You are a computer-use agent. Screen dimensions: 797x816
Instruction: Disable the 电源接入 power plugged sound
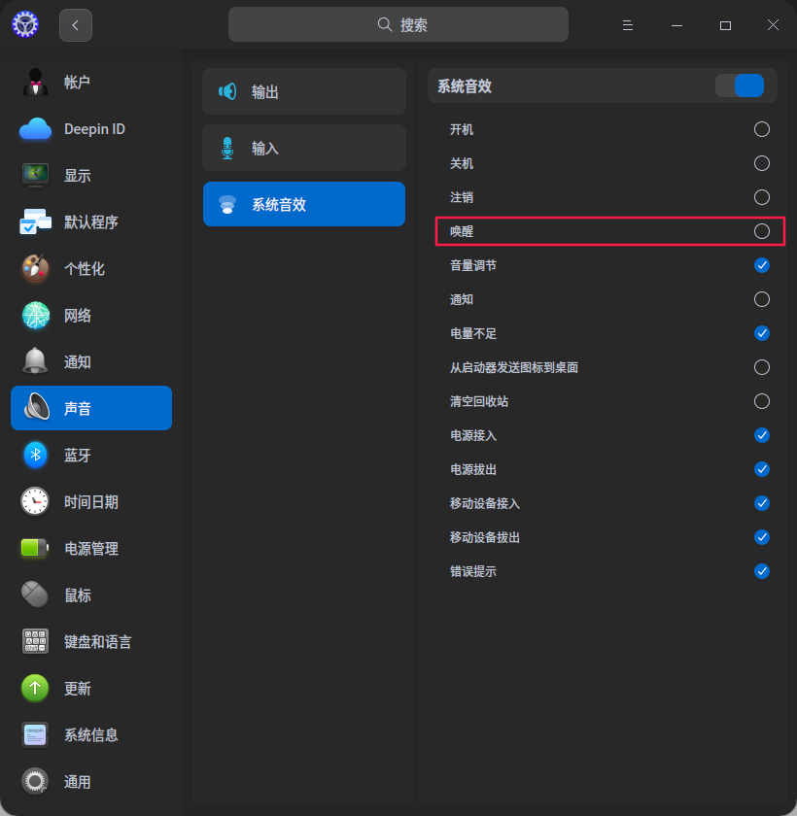tap(762, 435)
